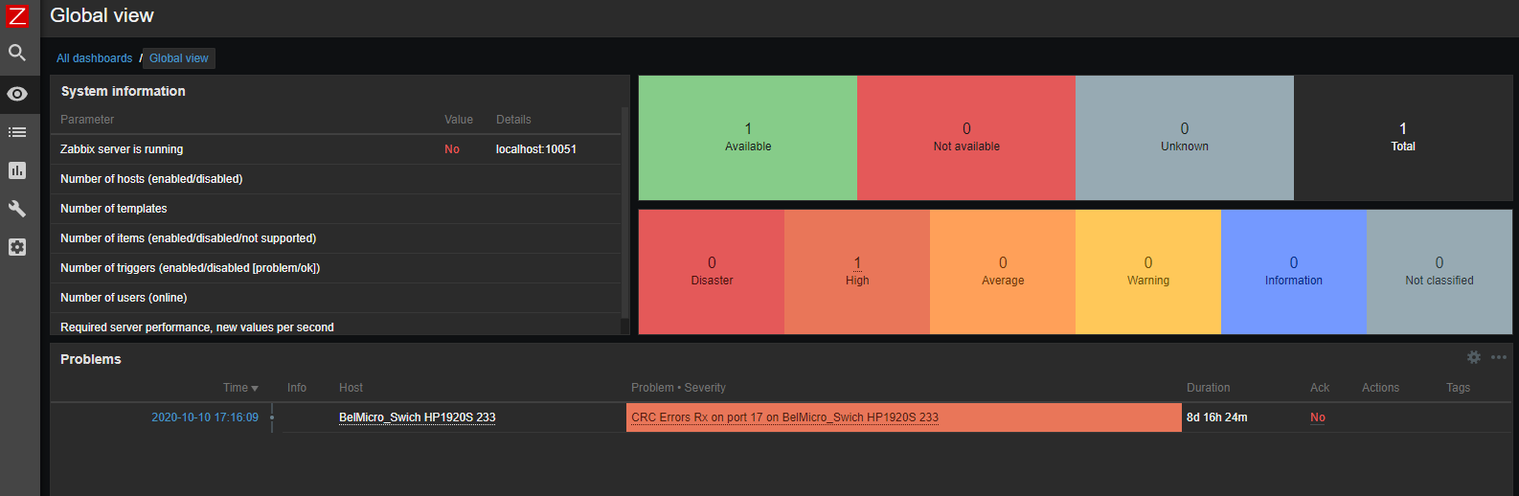Click the Ack column header
Screen dimensions: 1519x496
click(x=1320, y=388)
